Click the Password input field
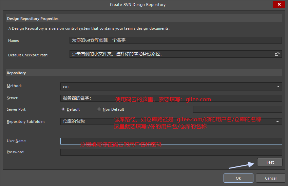This screenshot has height=186, width=288. tap(171, 152)
